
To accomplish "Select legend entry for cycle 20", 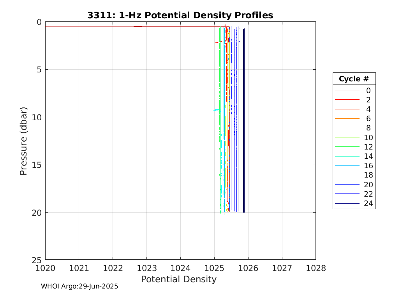I will (x=354, y=185).
